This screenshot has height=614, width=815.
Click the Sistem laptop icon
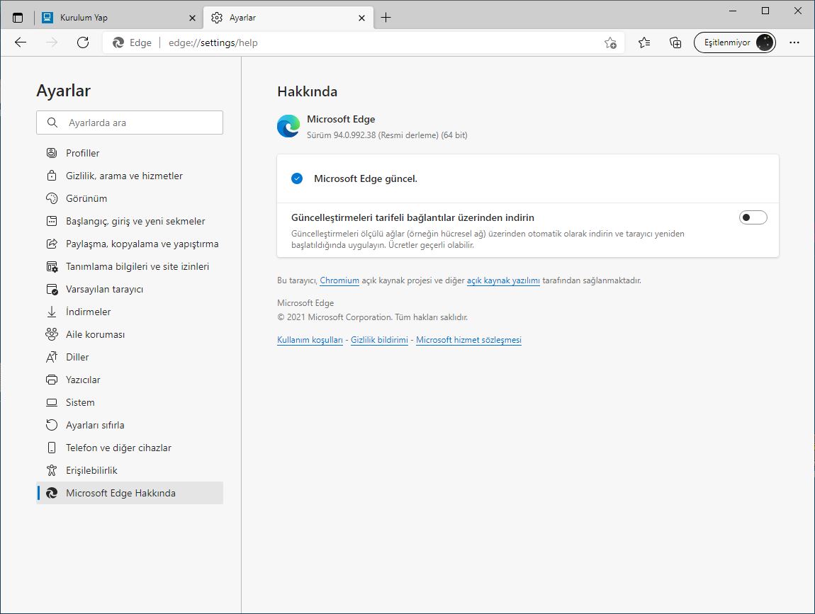pyautogui.click(x=52, y=402)
